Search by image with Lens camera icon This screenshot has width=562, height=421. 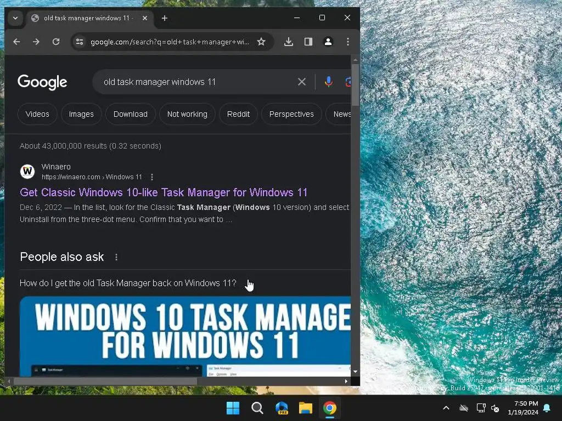[x=347, y=82]
